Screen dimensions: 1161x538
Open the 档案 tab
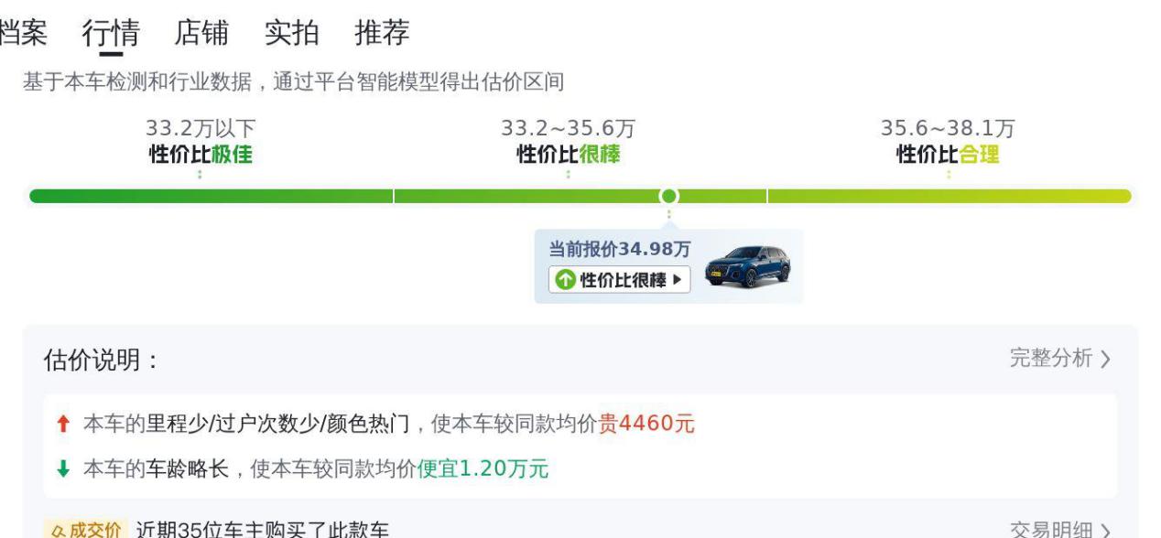23,33
